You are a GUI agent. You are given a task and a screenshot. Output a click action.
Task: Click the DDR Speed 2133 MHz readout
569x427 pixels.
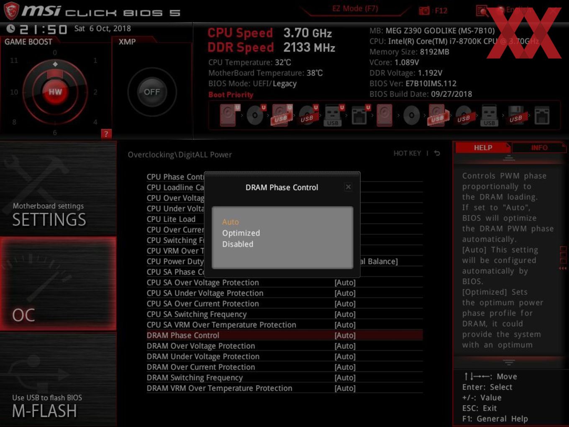(x=272, y=47)
